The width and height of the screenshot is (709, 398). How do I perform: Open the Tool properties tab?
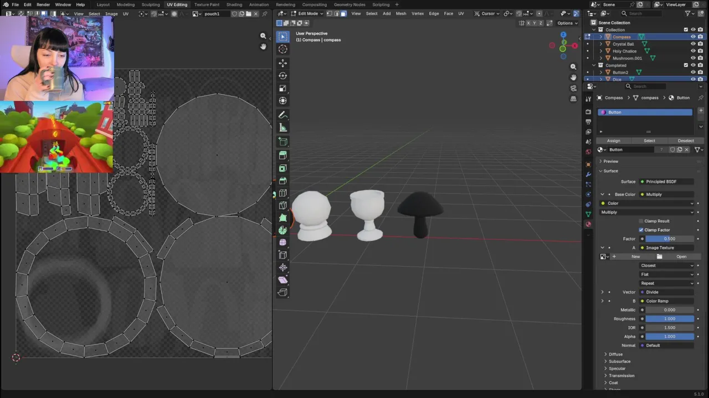click(588, 99)
